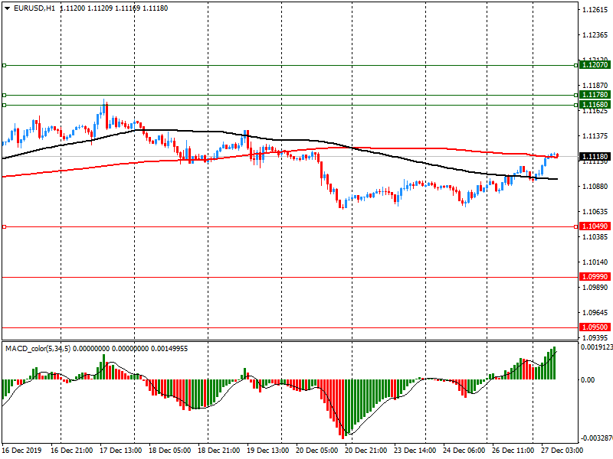Click the 1.12615 price scale value

(x=595, y=10)
